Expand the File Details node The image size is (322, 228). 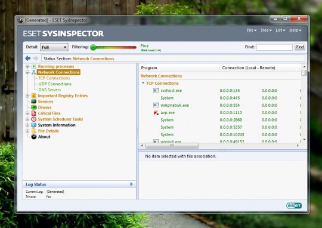[x=27, y=131]
